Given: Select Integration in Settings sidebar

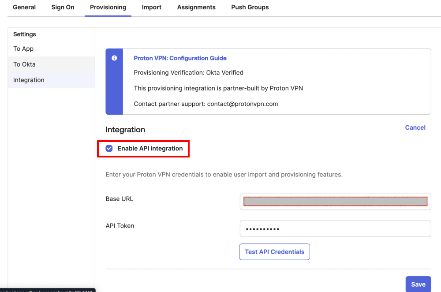Looking at the screenshot, I should [x=52, y=80].
